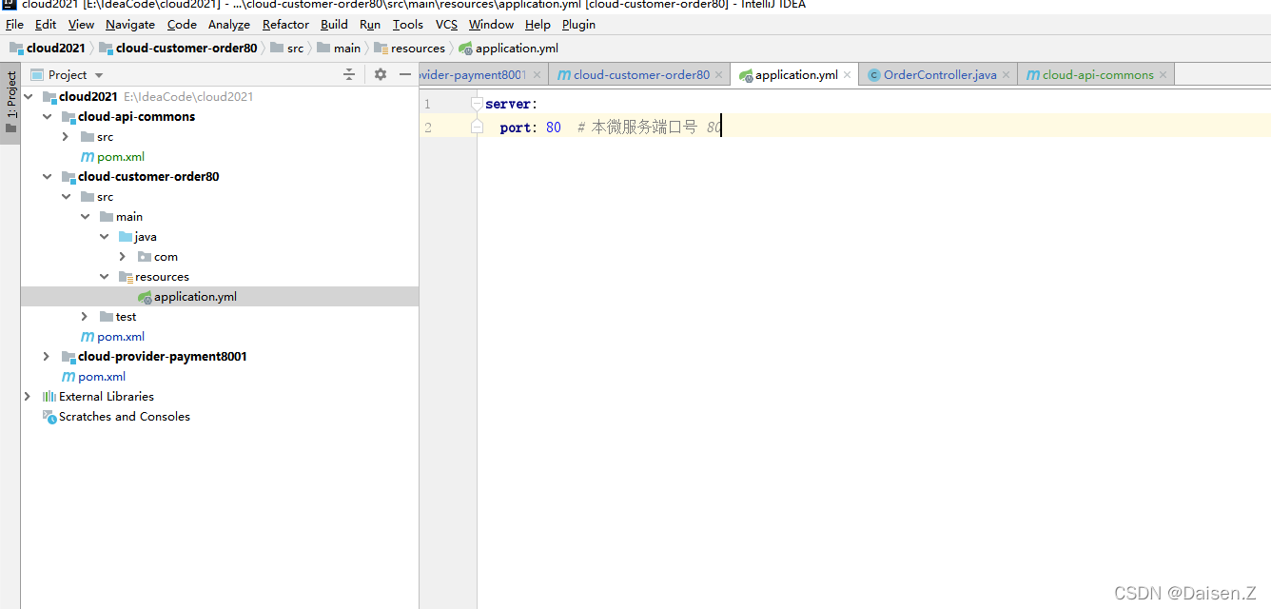Close the OrderController.java editor tab
Viewport: 1271px width, 609px height.
(x=1007, y=75)
